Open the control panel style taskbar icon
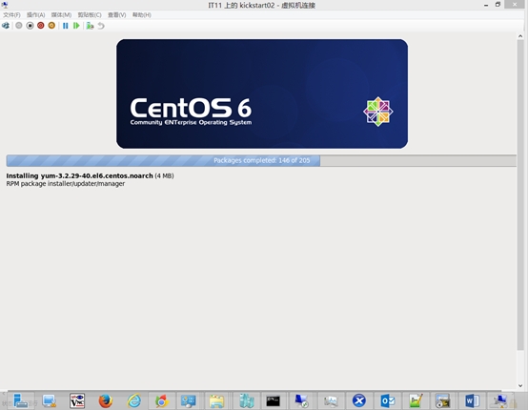Image resolution: width=528 pixels, height=410 pixels. click(189, 400)
